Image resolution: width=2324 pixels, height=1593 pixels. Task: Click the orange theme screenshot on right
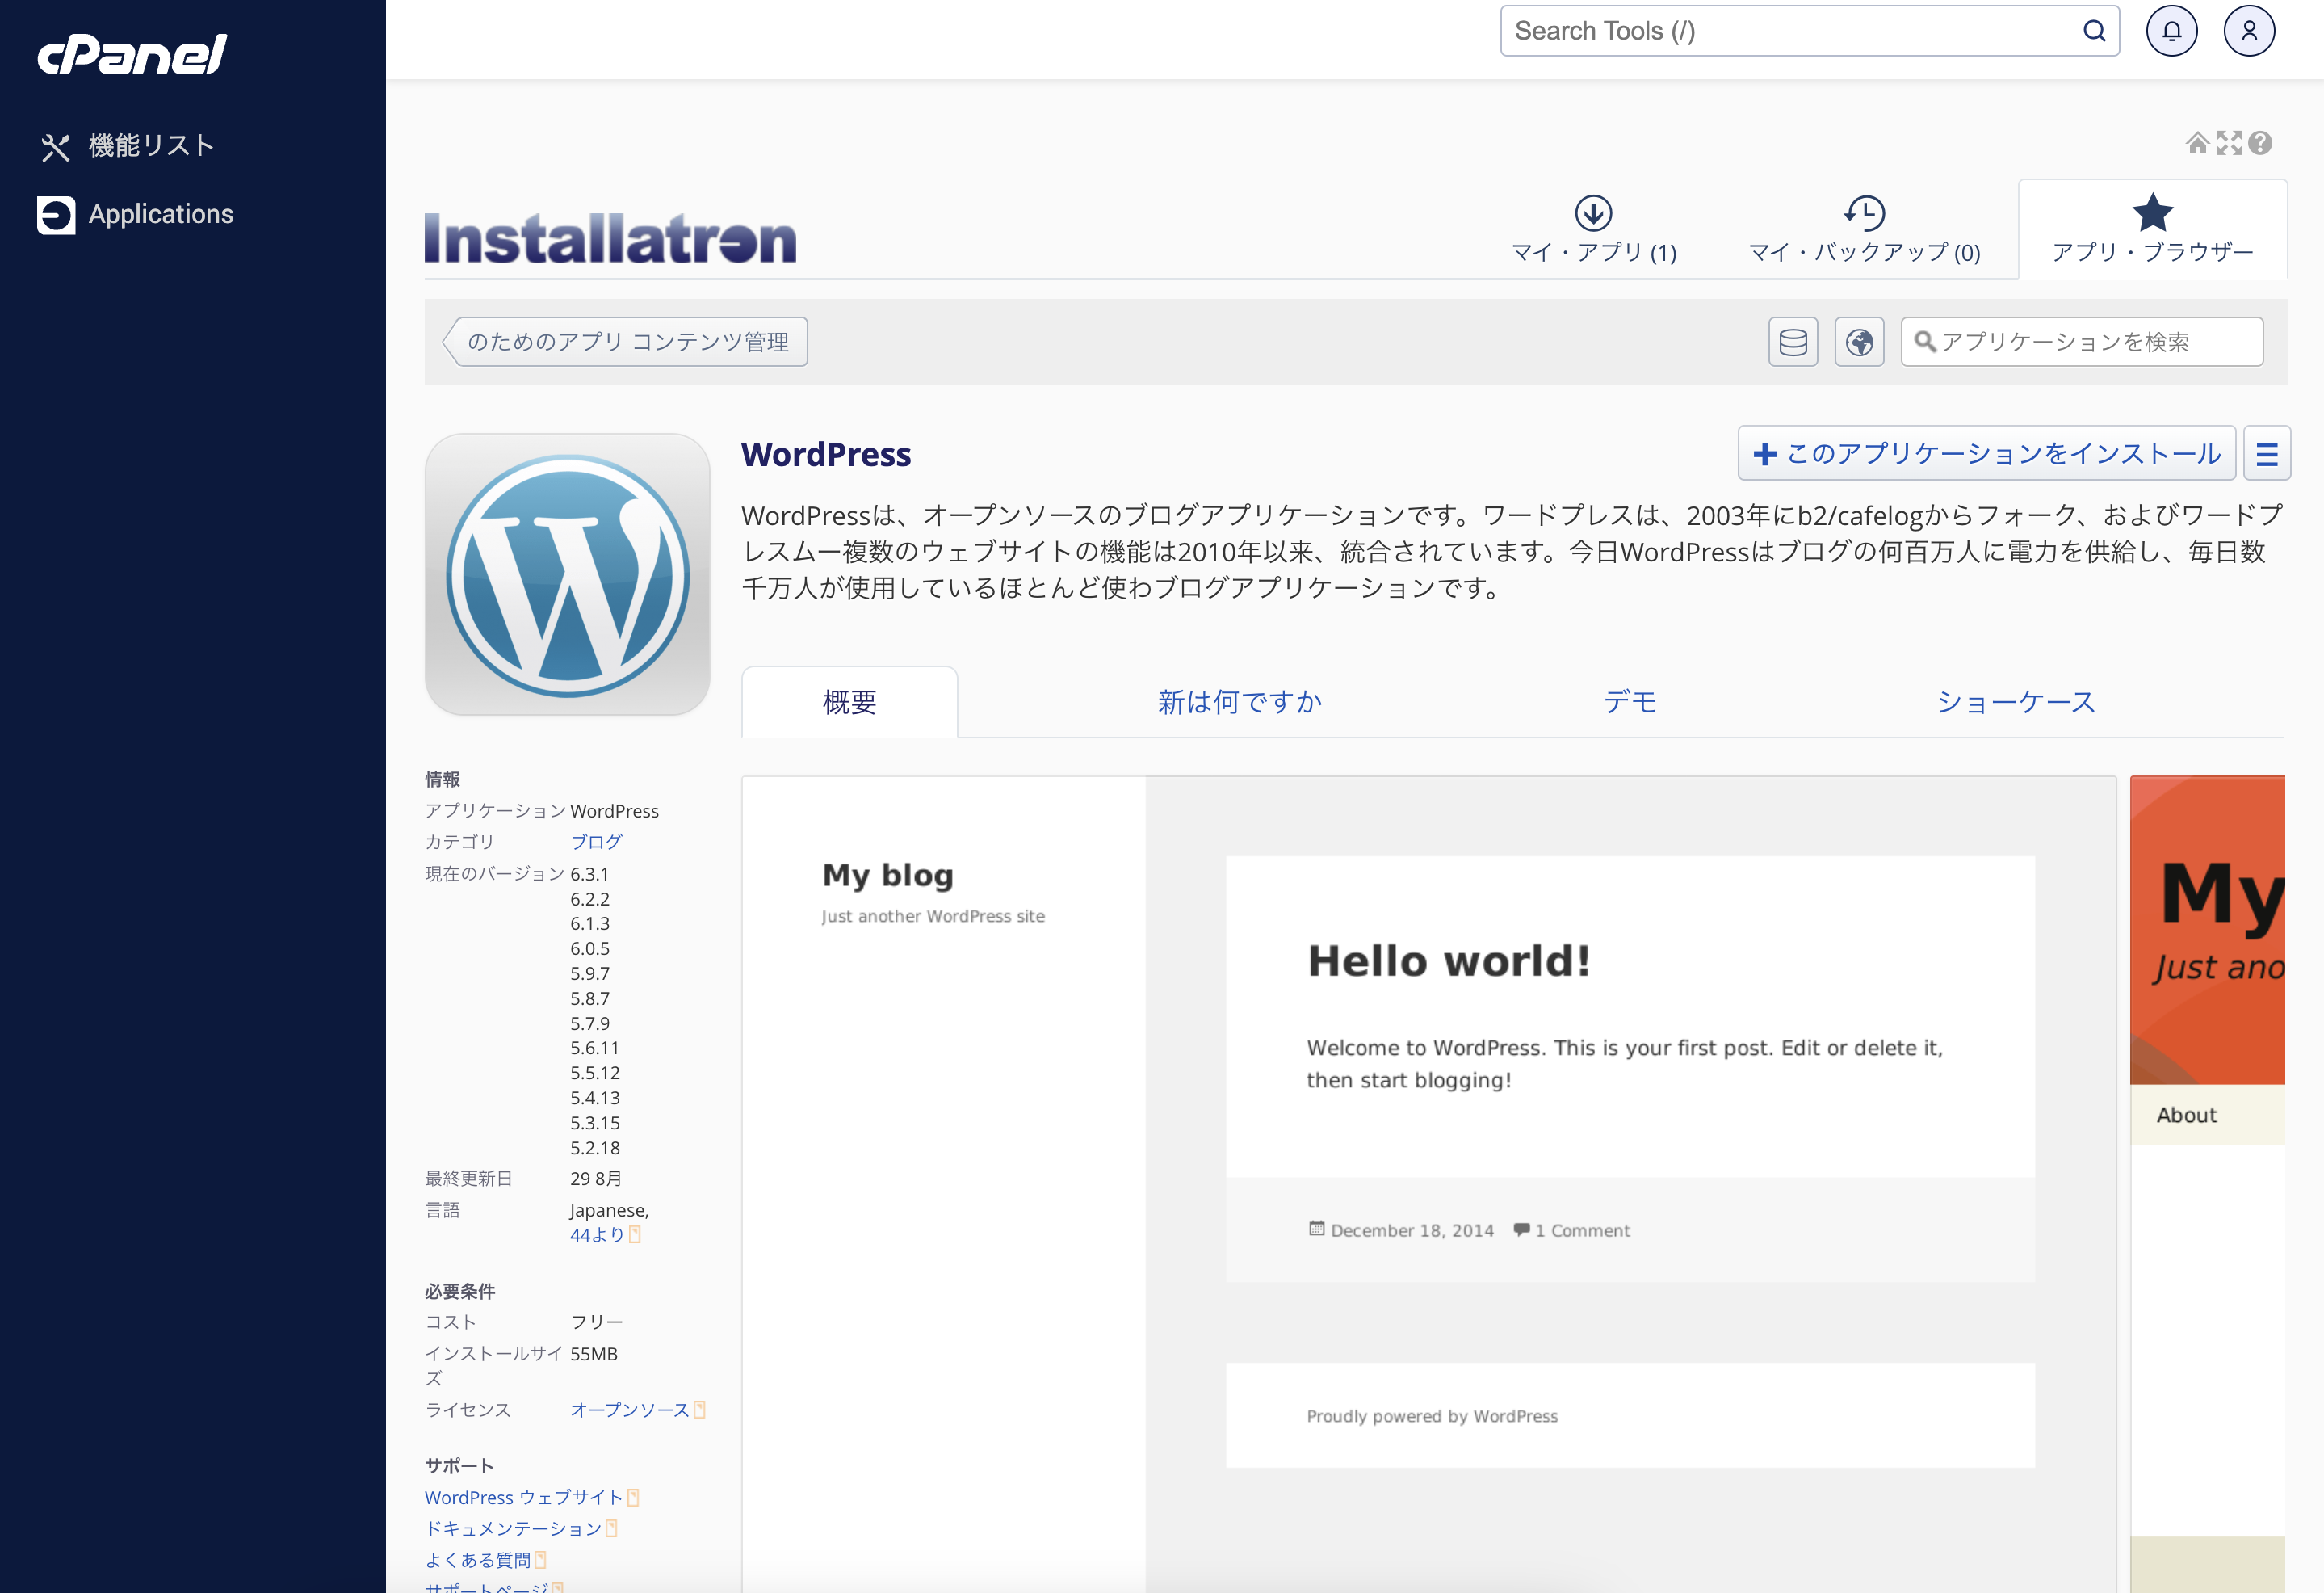(2207, 1183)
